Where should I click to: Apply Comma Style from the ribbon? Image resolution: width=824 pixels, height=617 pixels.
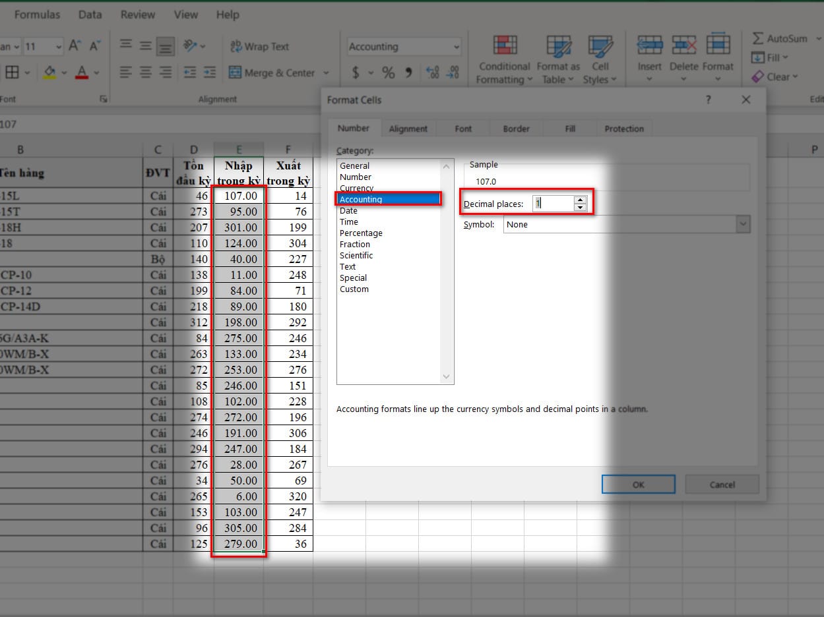click(x=408, y=73)
